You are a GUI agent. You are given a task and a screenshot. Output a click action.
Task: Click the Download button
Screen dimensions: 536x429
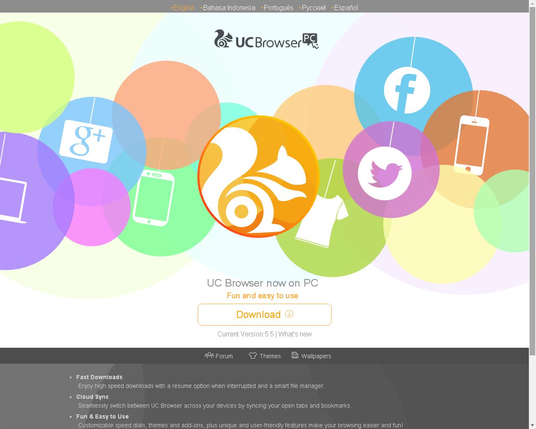coord(265,315)
